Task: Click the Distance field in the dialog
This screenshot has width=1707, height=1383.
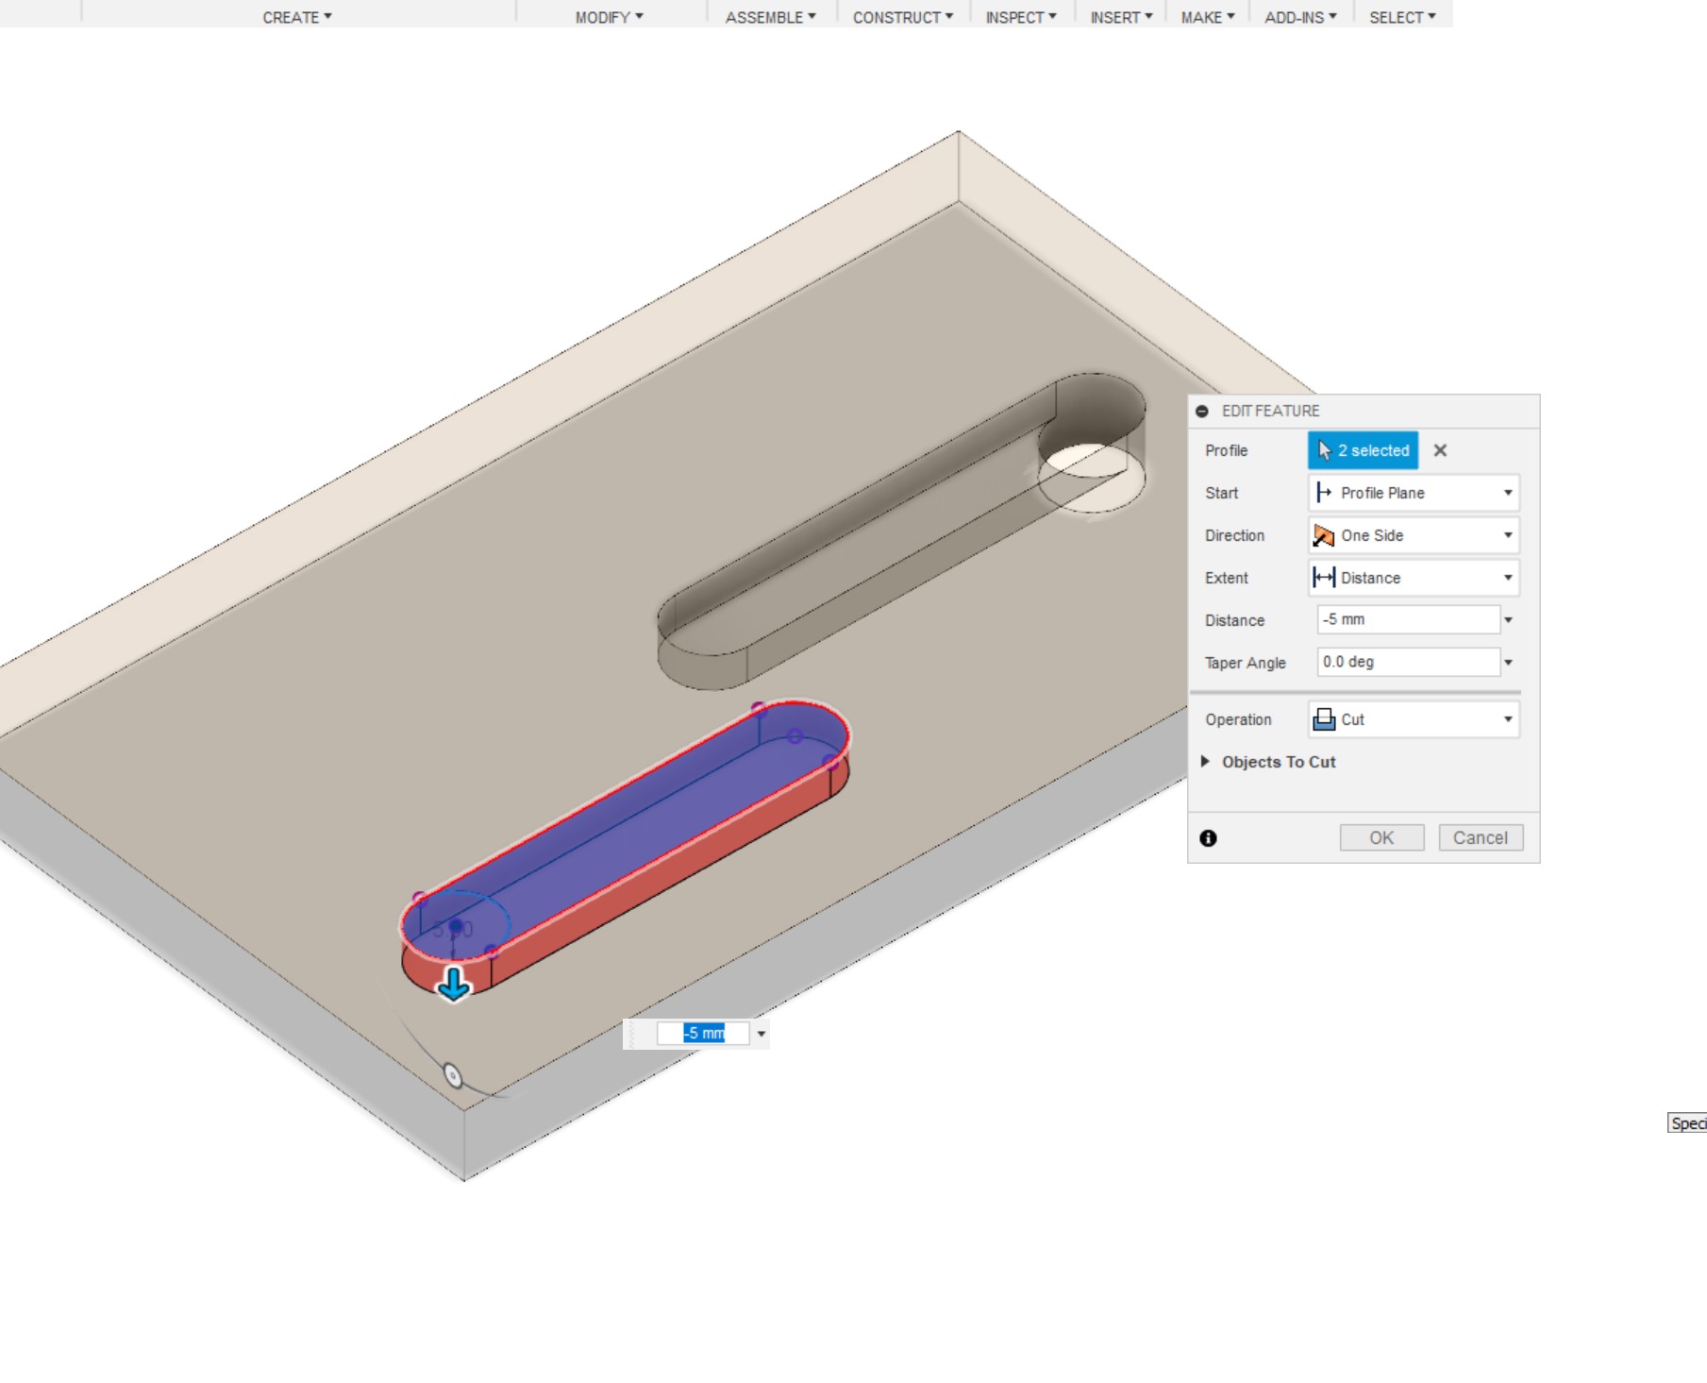Action: (1407, 620)
